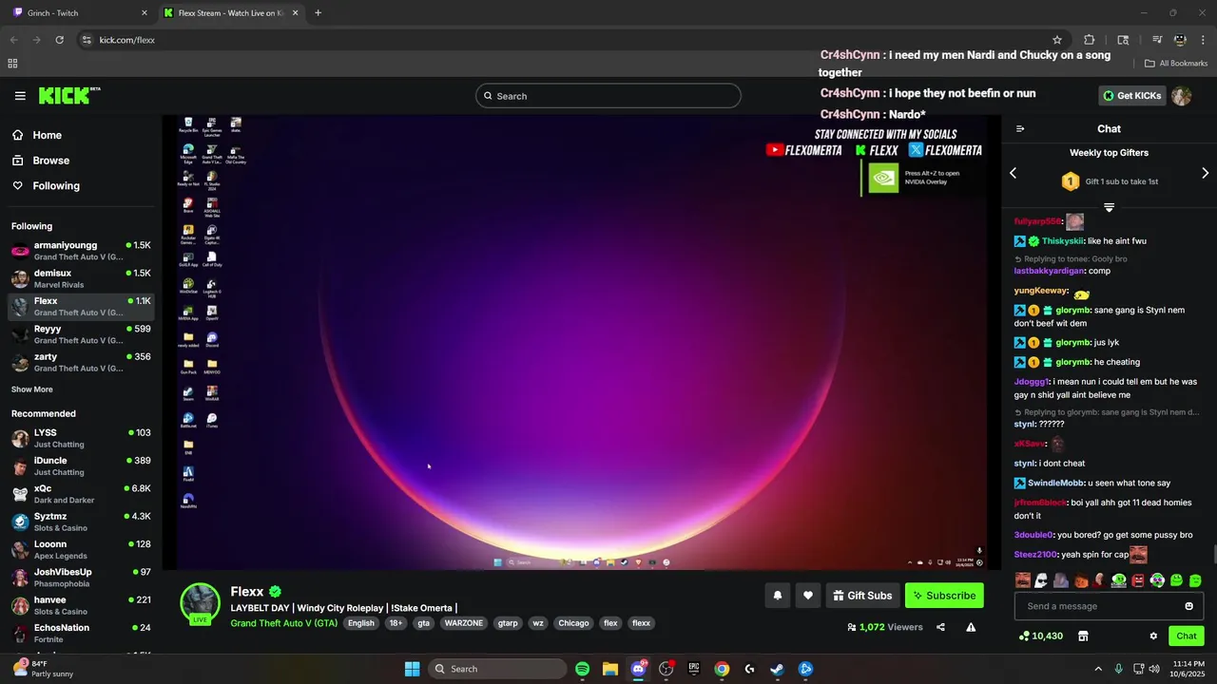Open chat settings gear

click(1153, 636)
